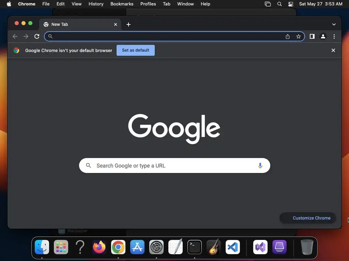Open Visual Studio from the Dock
Image resolution: width=349 pixels, height=261 pixels.
click(x=260, y=247)
